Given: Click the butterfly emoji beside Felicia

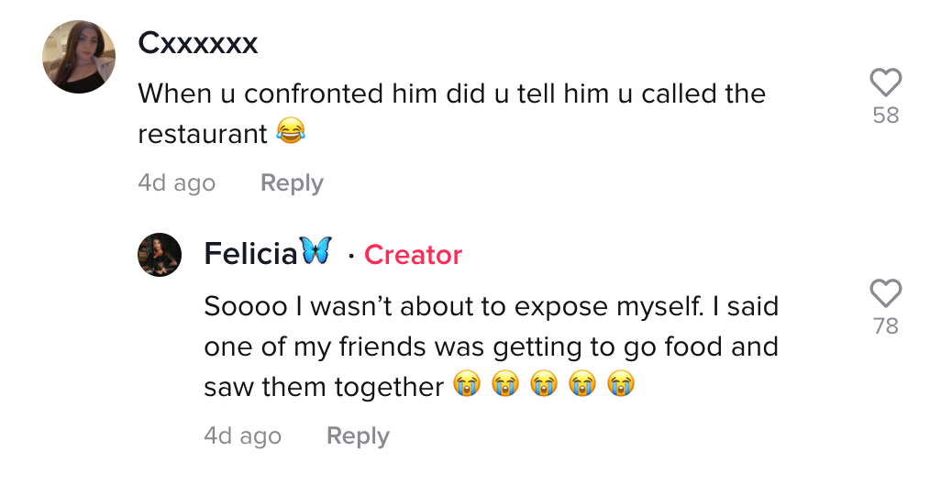Looking at the screenshot, I should pyautogui.click(x=316, y=251).
